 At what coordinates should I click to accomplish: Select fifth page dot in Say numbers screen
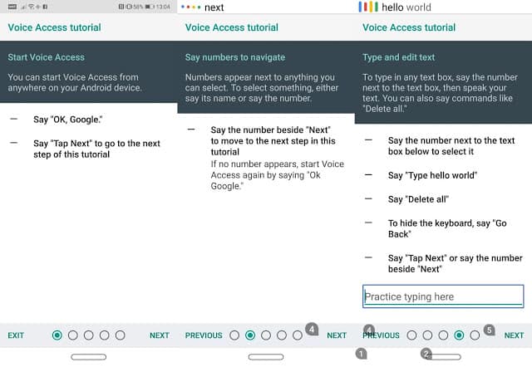coord(298,335)
